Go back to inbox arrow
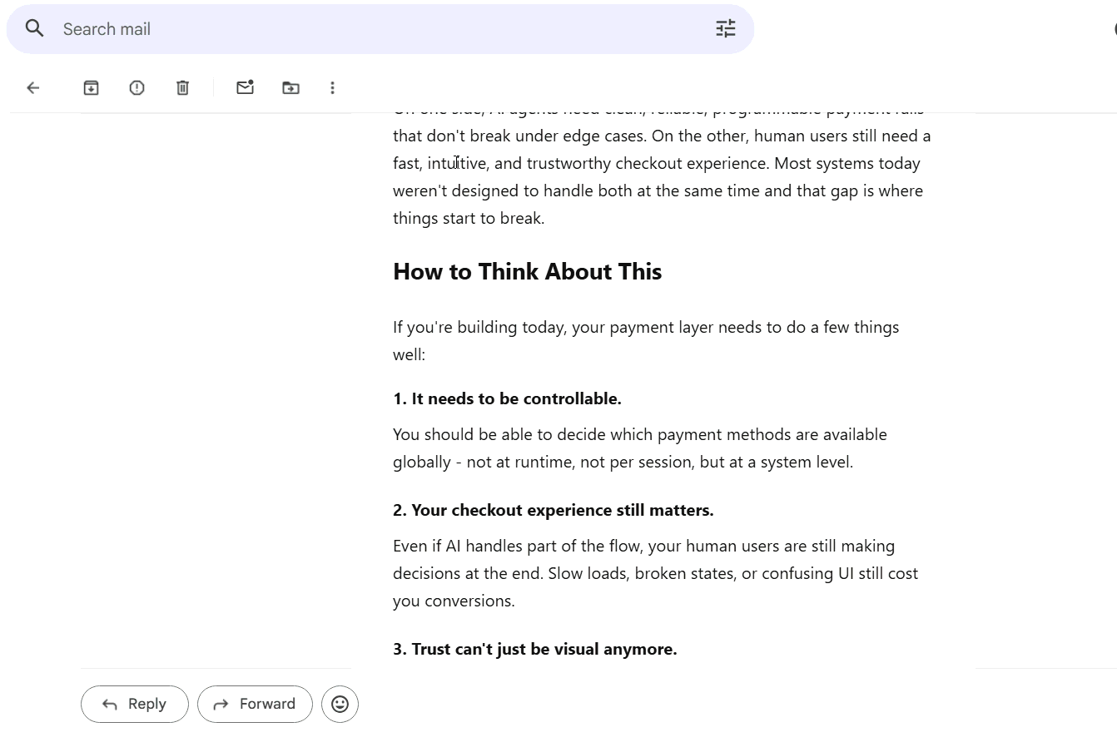Screen dimensions: 1117x752 tap(33, 87)
